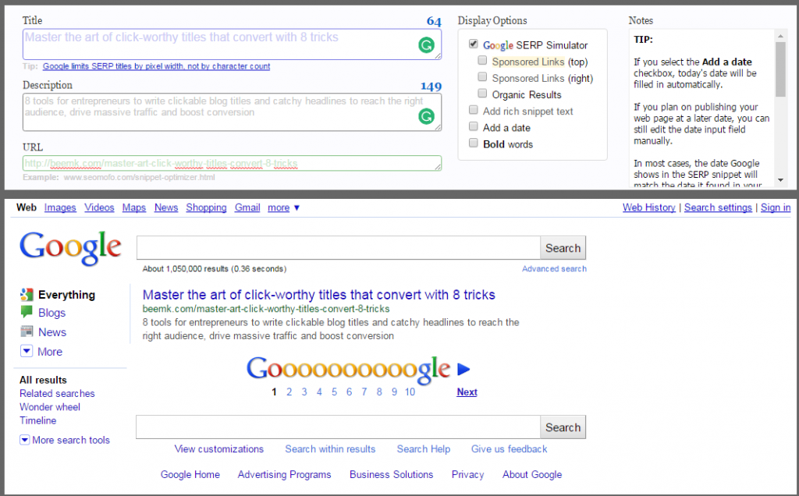Enable Sponsored Links (right) checkbox
Viewport: 799px width, 496px height.
482,77
